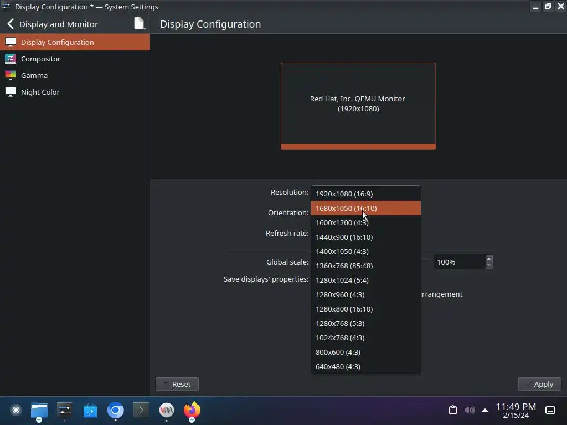Open Discover software store
Screen dimensions: 567x425
click(x=90, y=411)
